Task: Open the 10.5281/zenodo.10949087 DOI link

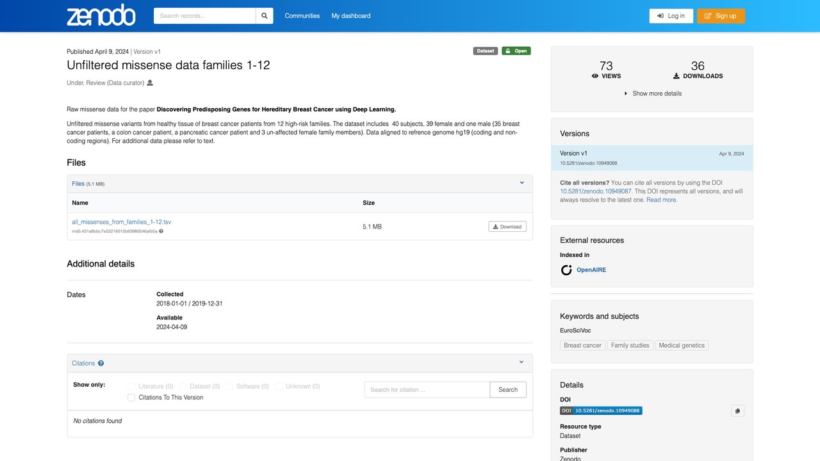Action: coord(596,191)
